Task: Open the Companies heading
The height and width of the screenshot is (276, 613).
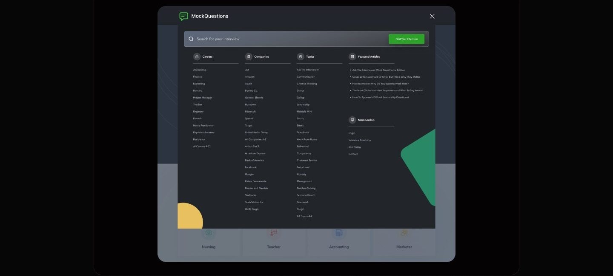Action: click(x=262, y=56)
